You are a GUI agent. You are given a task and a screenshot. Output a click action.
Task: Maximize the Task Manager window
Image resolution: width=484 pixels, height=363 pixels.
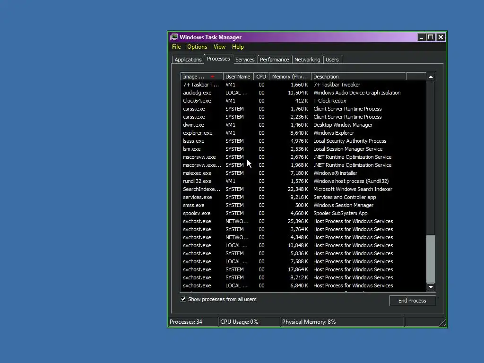point(431,37)
